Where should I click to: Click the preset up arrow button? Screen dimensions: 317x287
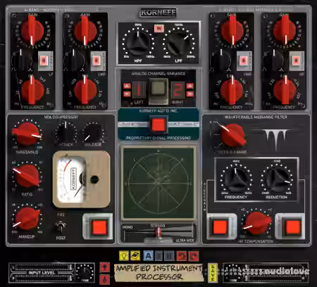click(x=104, y=267)
